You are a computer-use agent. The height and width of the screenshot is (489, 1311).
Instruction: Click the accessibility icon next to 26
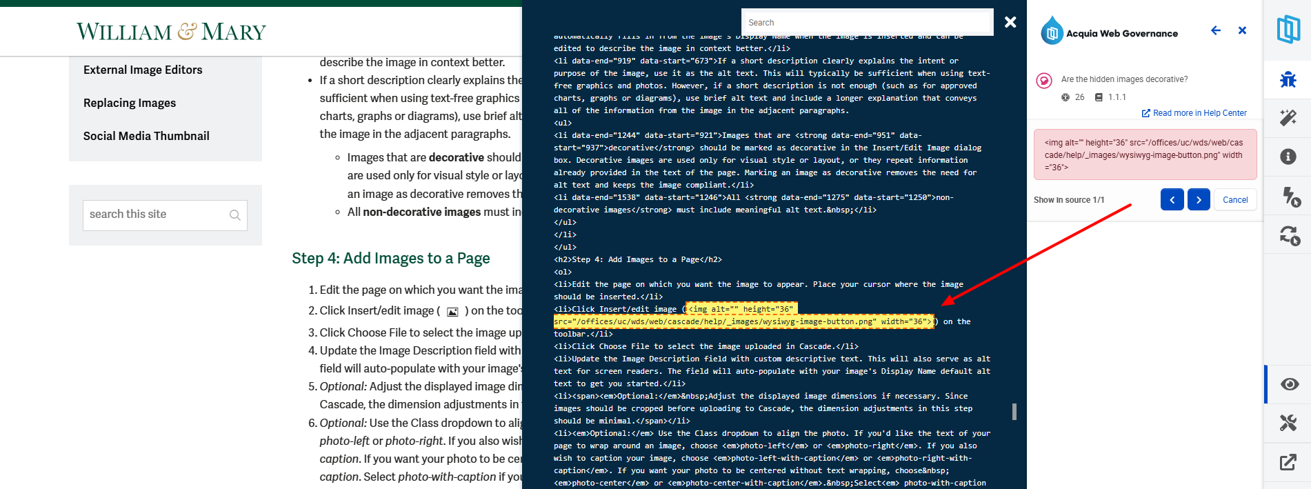[x=1065, y=97]
